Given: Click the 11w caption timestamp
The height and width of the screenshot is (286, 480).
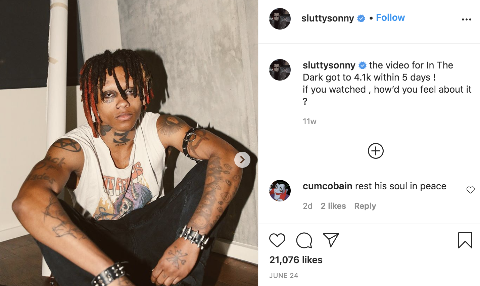Looking at the screenshot, I should [x=309, y=122].
